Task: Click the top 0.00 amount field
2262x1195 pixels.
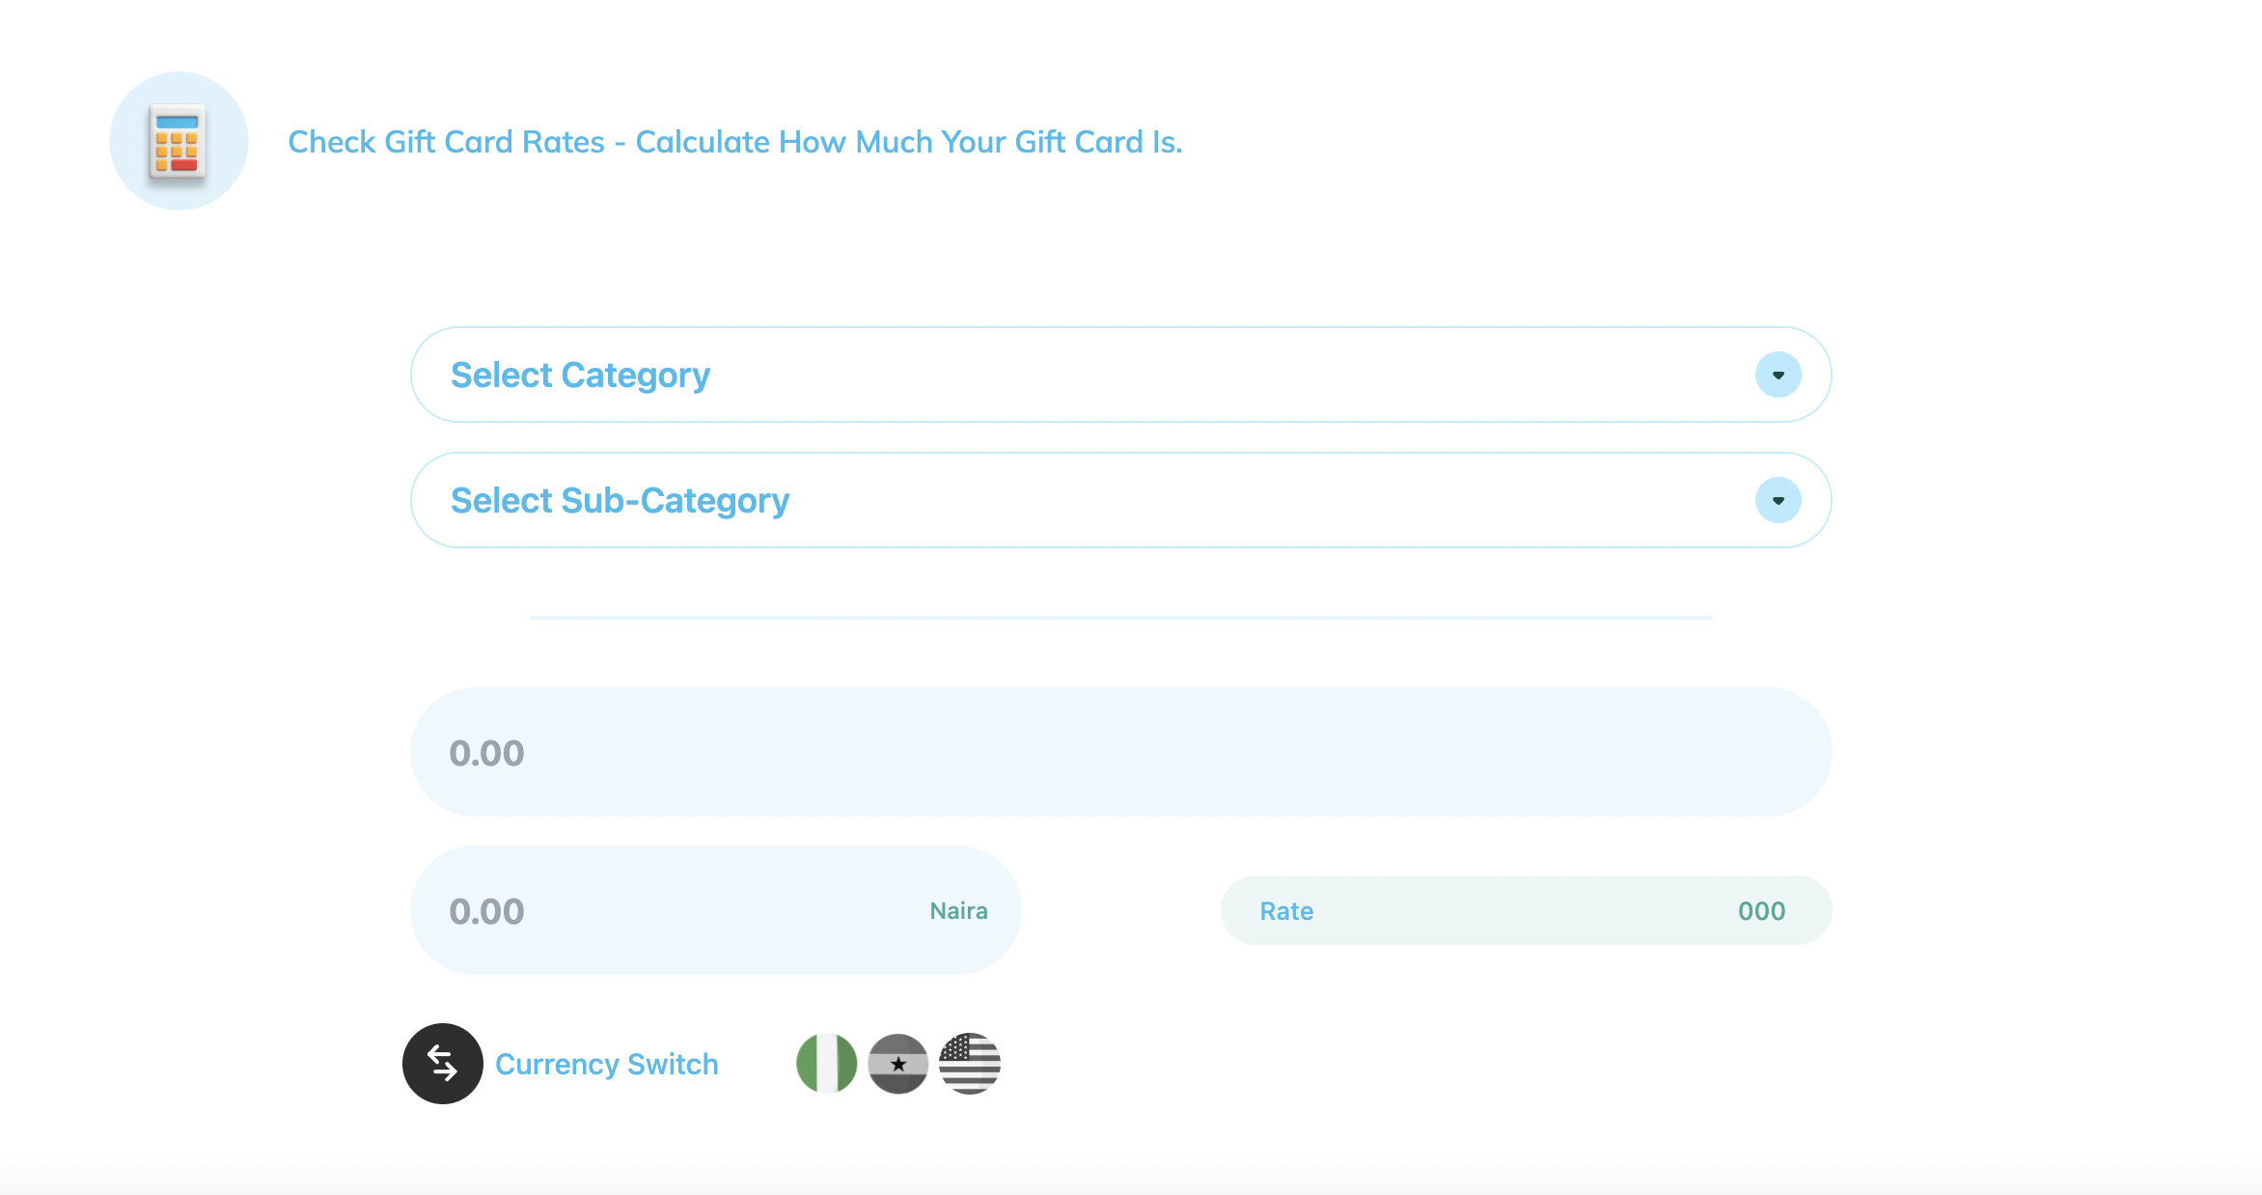Action: pyautogui.click(x=1121, y=752)
